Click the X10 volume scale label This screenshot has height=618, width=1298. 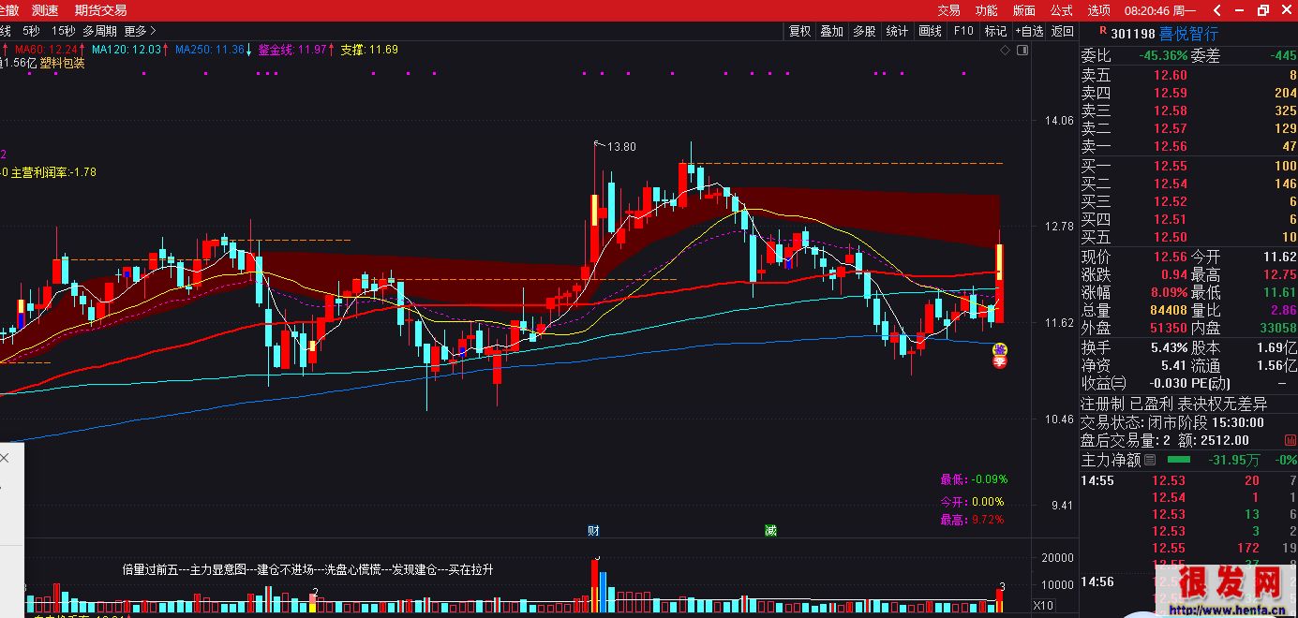[1043, 606]
